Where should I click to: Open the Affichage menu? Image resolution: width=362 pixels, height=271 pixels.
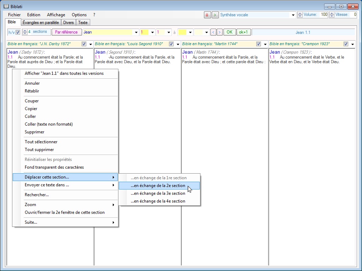point(56,15)
